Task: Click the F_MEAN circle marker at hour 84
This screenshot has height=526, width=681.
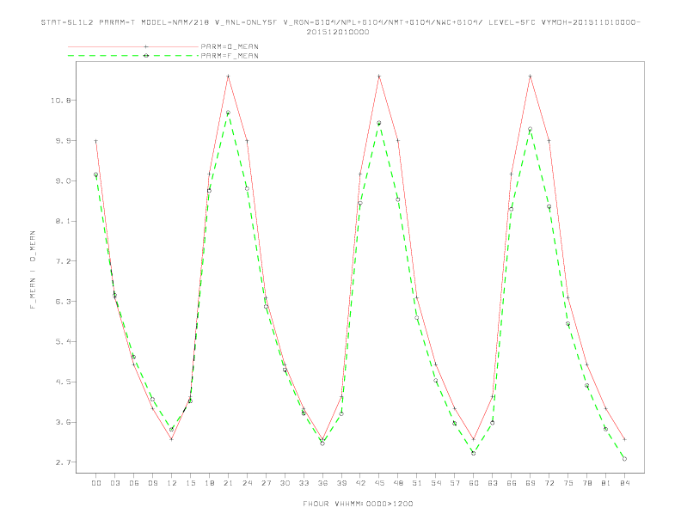Action: (x=624, y=459)
